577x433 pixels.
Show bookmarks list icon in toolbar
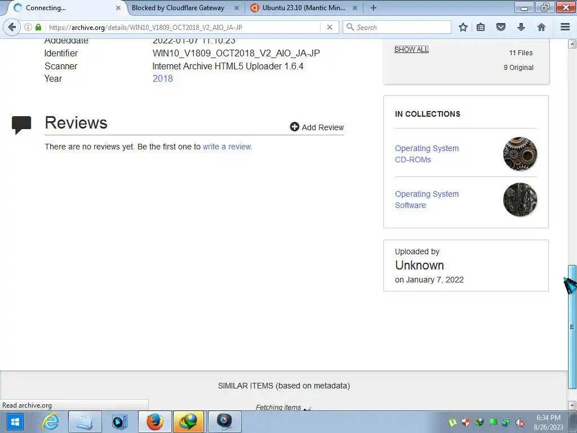point(481,27)
